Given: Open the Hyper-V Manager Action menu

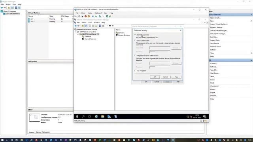Looking at the screenshot, I should (x=8, y=4).
